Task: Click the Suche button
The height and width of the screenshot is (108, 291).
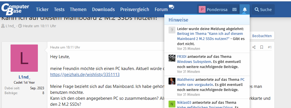Action: [x=263, y=9]
